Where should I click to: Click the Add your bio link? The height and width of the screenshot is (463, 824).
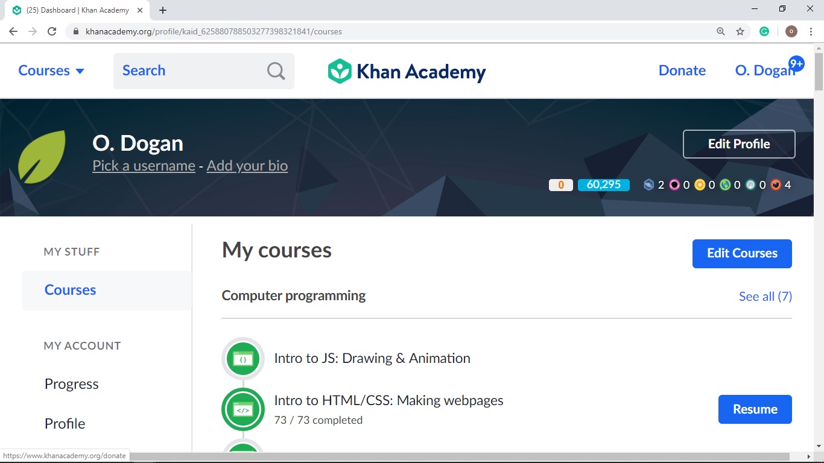pos(247,166)
